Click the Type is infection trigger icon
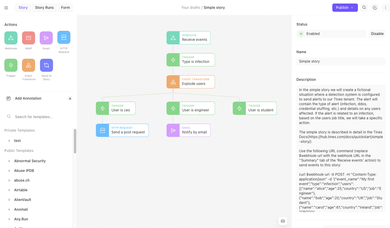The image size is (390, 228). point(173,60)
